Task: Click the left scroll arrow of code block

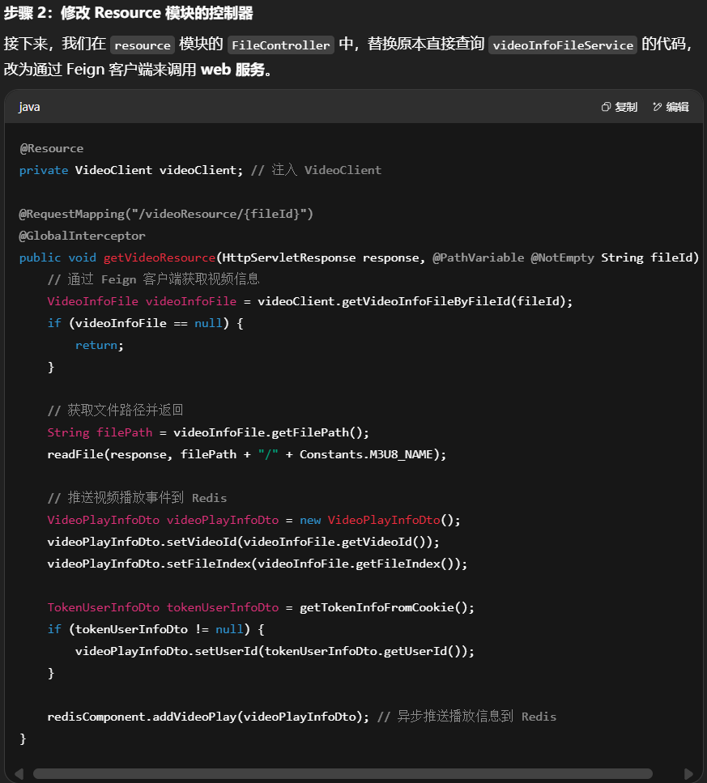Action: (x=19, y=773)
